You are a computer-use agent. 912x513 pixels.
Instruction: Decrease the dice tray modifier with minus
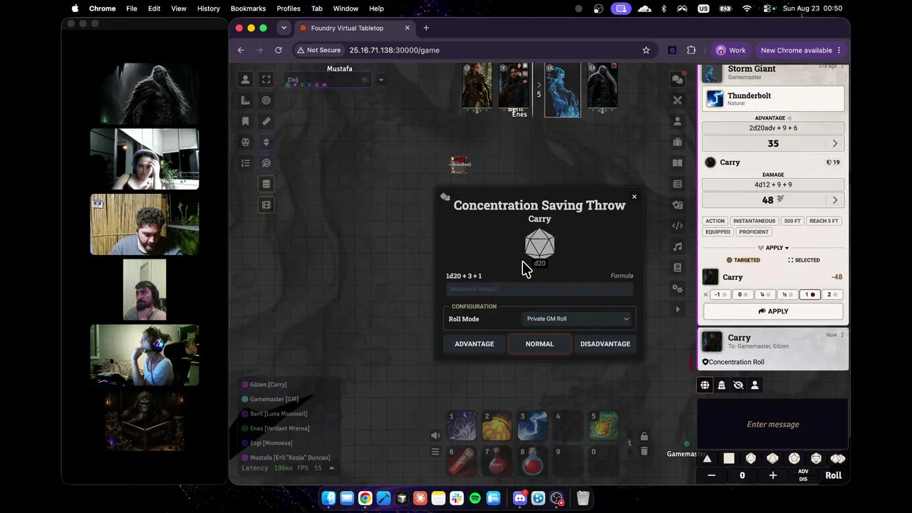point(712,475)
